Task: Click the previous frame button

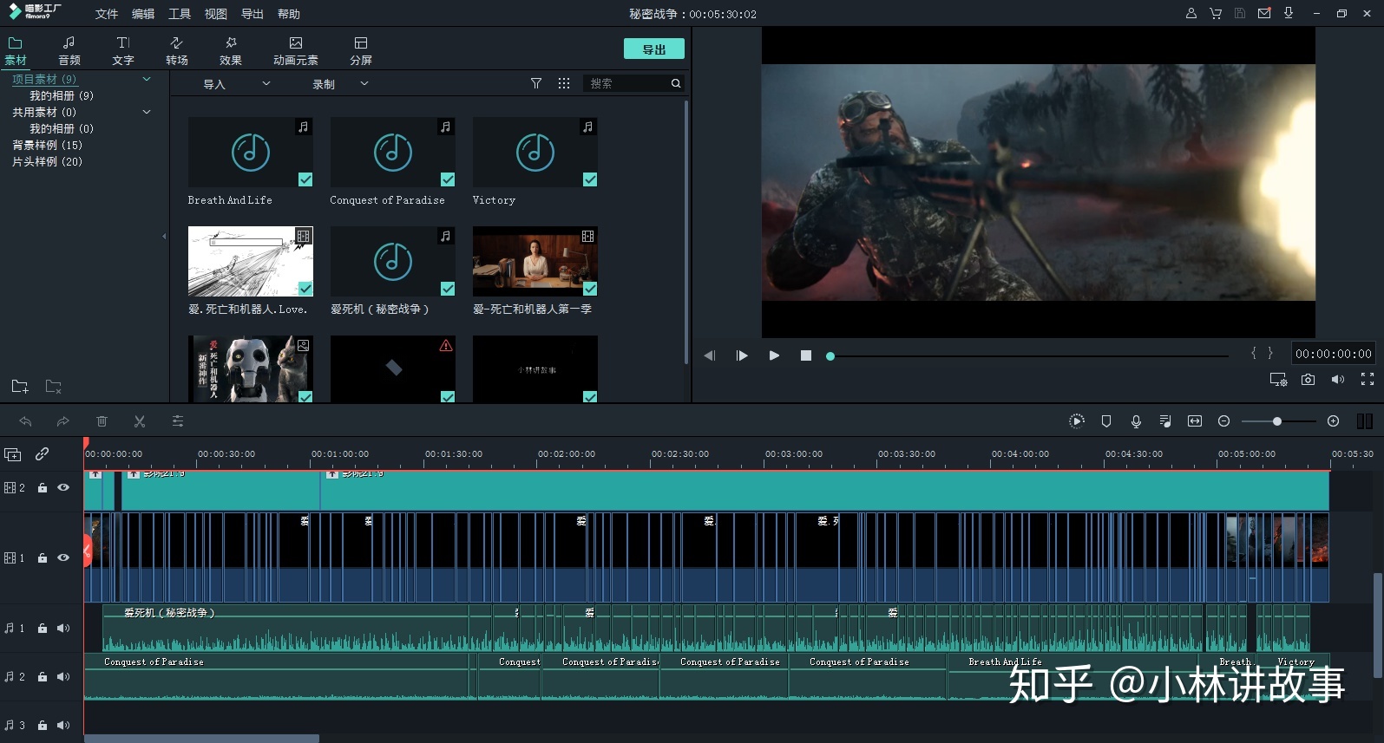Action: (710, 355)
